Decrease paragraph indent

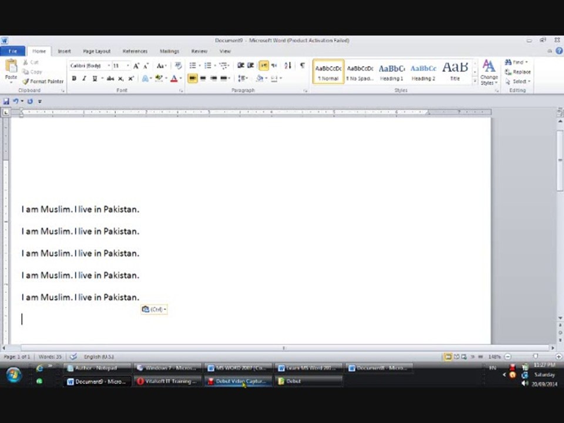[x=241, y=65]
